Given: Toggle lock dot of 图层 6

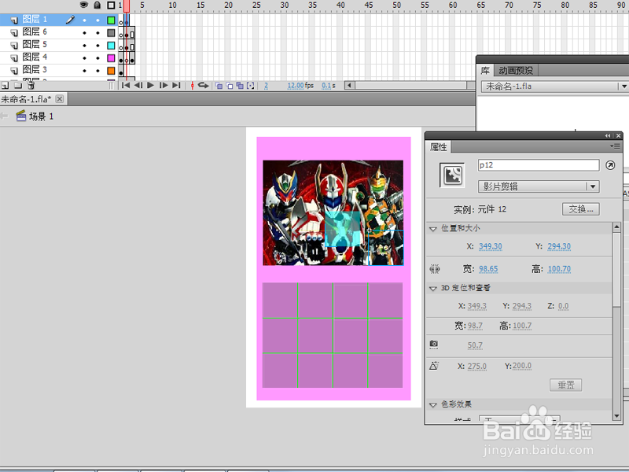Looking at the screenshot, I should tap(97, 33).
